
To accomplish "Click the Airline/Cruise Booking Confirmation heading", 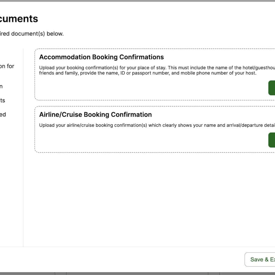I will 95,115.
